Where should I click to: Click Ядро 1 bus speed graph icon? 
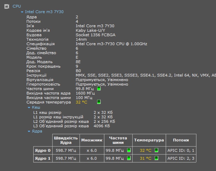pyautogui.click(x=129, y=158)
